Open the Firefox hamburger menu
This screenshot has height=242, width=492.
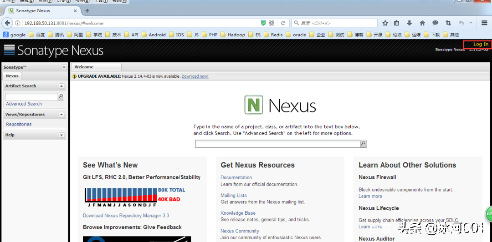[x=484, y=23]
